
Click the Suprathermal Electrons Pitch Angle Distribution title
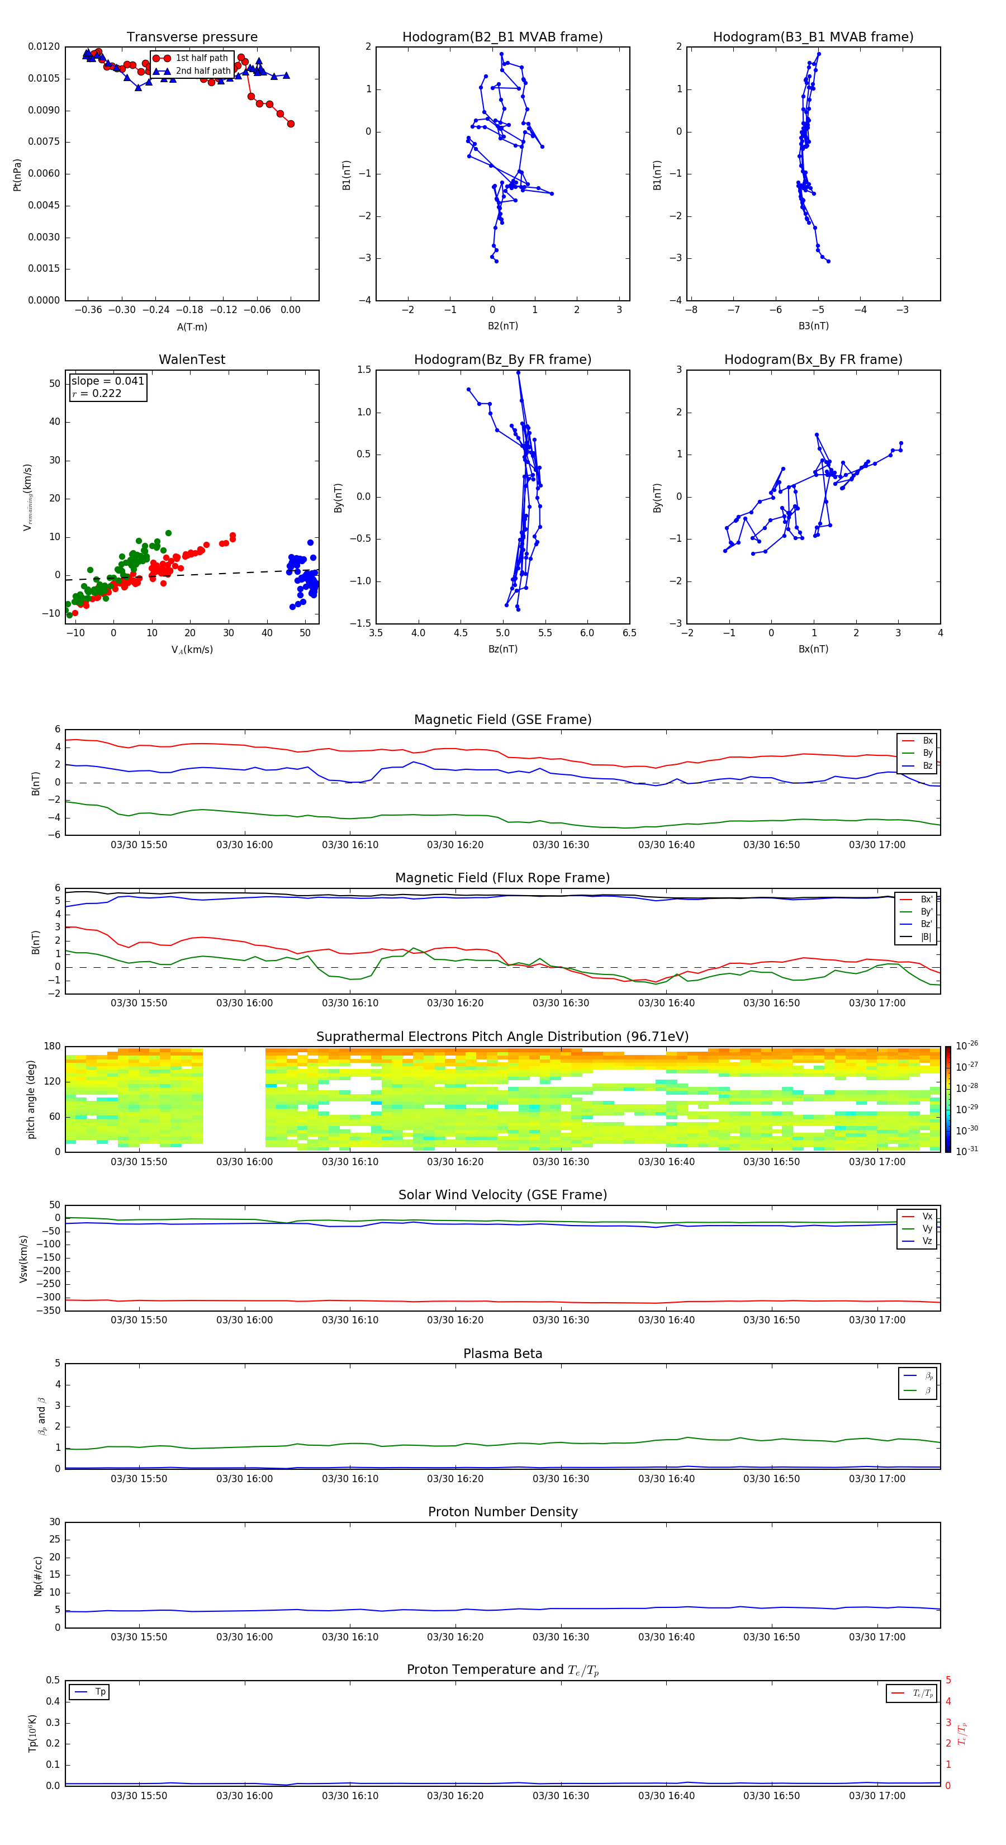pyautogui.click(x=502, y=1037)
